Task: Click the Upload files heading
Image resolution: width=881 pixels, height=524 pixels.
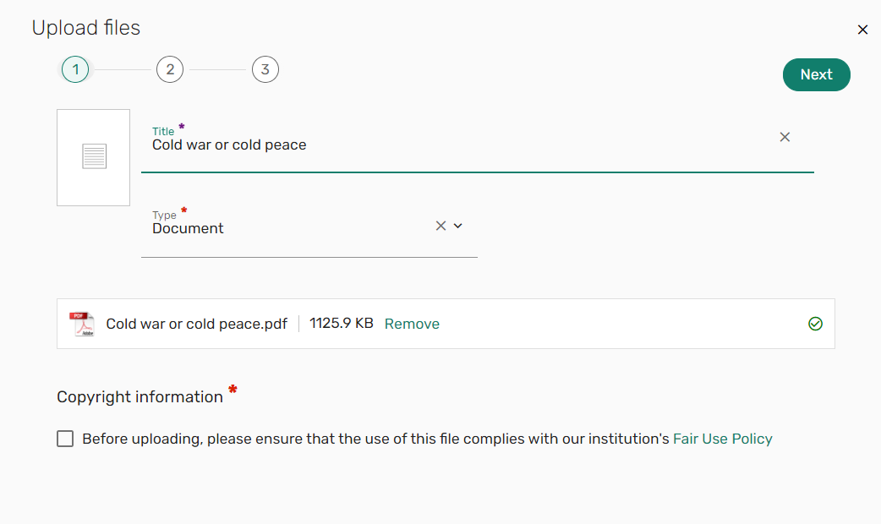Action: [x=86, y=28]
